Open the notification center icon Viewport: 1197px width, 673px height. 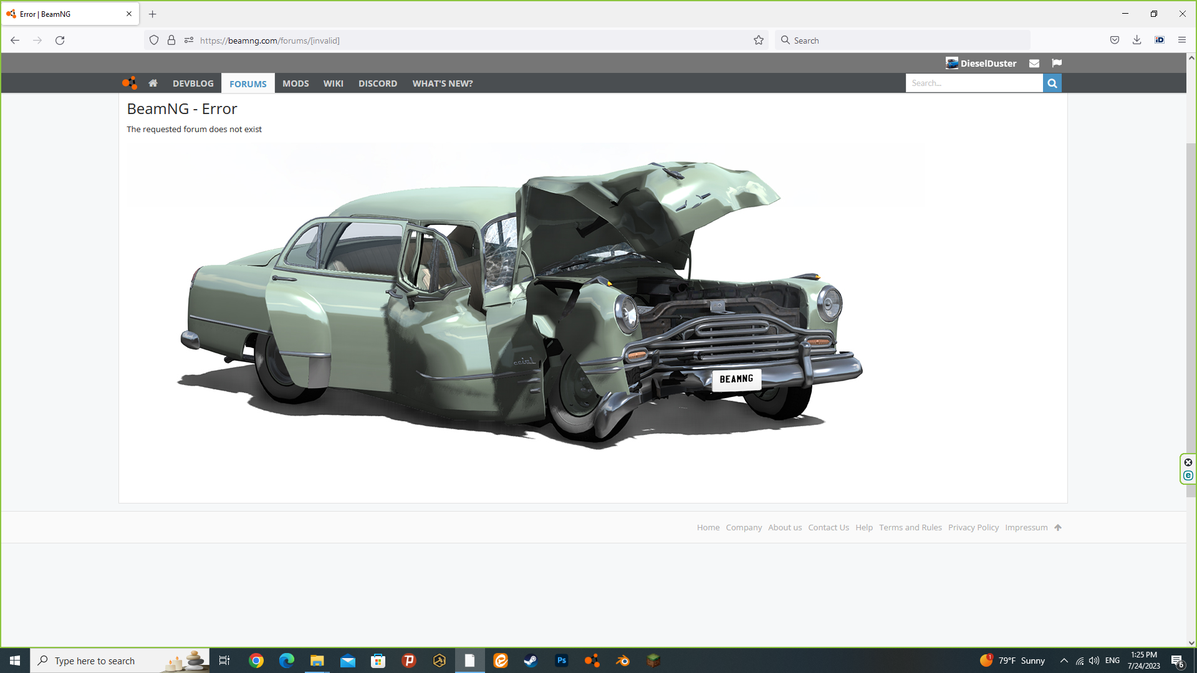(1178, 661)
